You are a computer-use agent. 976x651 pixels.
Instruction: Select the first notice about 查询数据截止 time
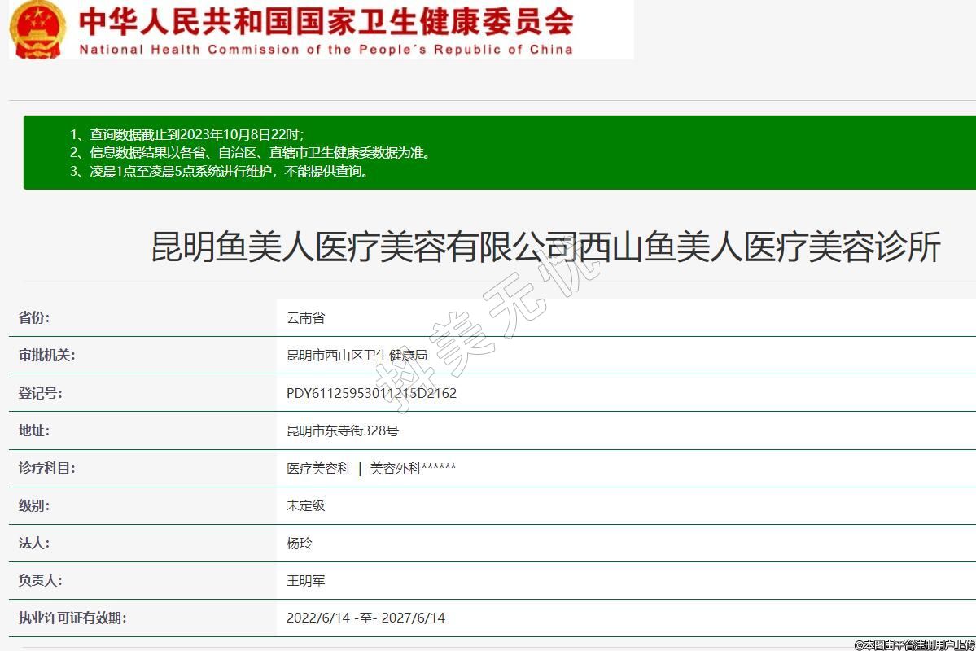(x=186, y=134)
